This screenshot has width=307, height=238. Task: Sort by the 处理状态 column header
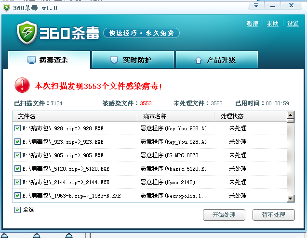251,116
